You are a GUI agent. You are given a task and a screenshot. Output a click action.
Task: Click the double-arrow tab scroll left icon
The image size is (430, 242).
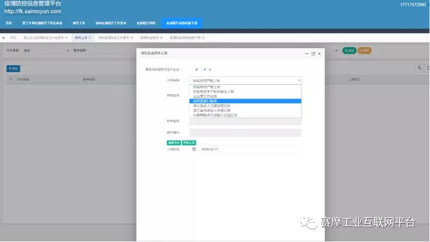pyautogui.click(x=4, y=38)
